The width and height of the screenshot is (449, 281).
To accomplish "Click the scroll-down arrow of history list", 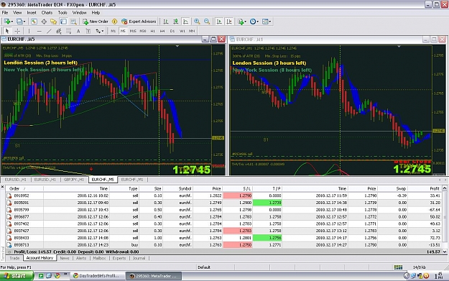I will (445, 252).
